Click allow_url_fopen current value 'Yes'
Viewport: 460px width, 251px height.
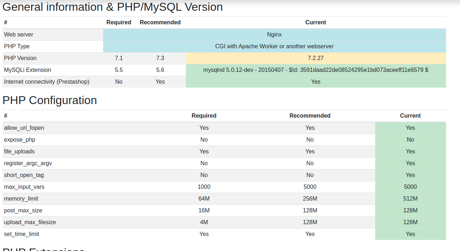(411, 128)
